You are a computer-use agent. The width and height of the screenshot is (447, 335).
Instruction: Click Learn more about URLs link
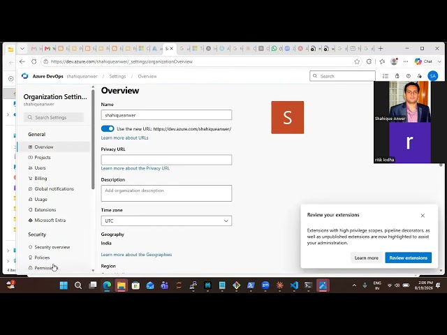tap(124, 138)
